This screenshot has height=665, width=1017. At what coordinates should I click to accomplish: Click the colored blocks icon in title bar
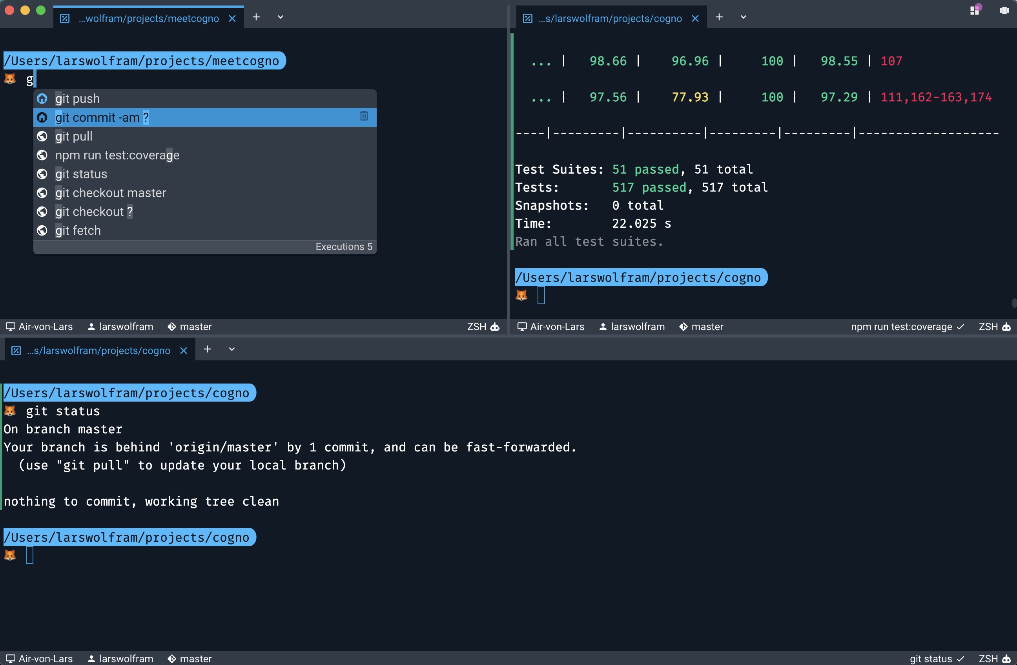975,10
